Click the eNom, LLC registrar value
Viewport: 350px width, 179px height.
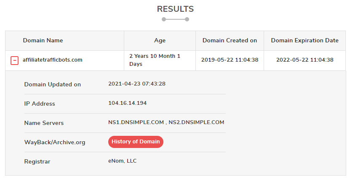coord(122,161)
